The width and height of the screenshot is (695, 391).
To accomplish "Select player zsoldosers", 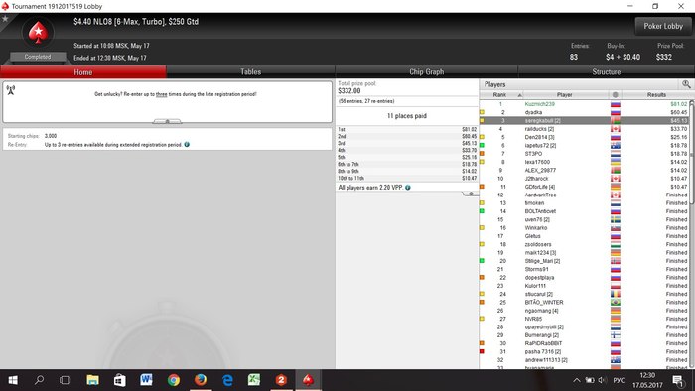I will pos(584,244).
